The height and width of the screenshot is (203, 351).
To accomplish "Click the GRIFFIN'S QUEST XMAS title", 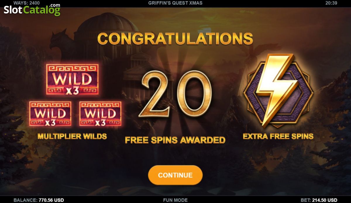I will tap(175, 3).
